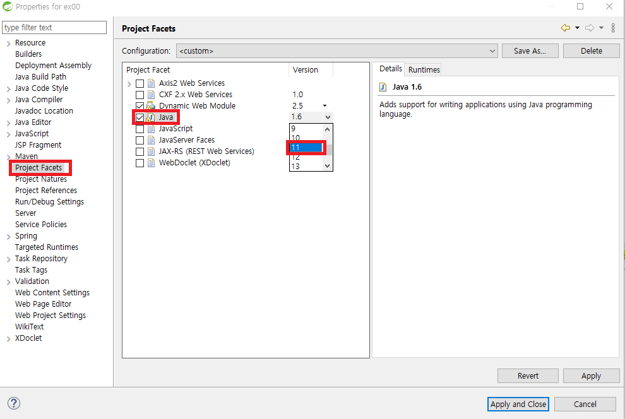Check the JAX-RS (REST Web Services) checkbox
Image resolution: width=625 pixels, height=419 pixels.
point(140,151)
